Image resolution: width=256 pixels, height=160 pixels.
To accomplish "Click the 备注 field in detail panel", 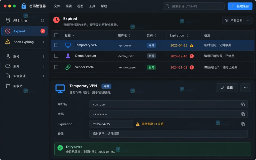I will pos(168,134).
